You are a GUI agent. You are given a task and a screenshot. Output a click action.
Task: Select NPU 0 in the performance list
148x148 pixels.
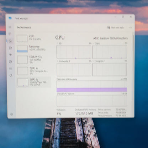[x=34, y=71]
